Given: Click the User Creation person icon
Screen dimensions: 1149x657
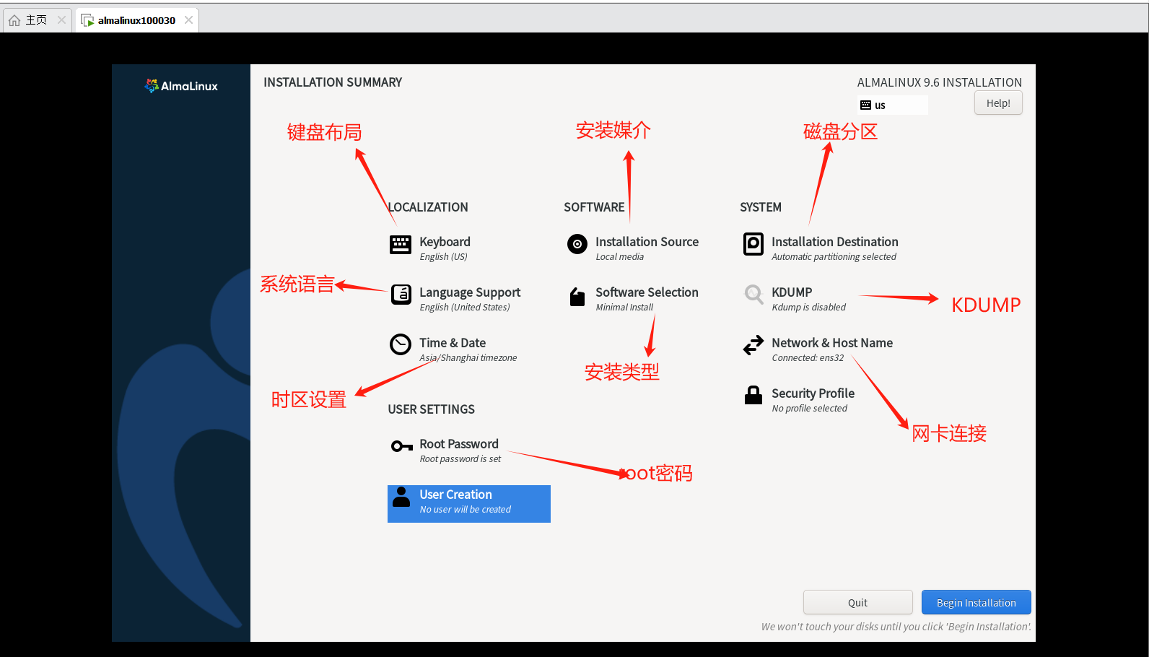Looking at the screenshot, I should pos(401,496).
